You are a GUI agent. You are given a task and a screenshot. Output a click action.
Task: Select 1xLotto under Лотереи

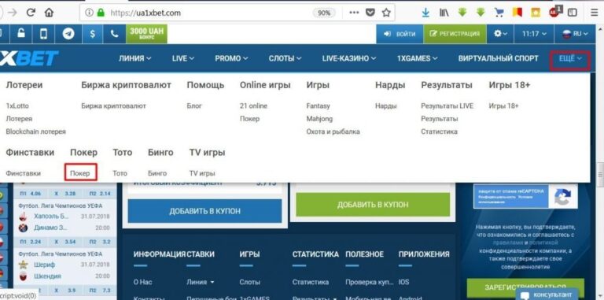(x=17, y=106)
